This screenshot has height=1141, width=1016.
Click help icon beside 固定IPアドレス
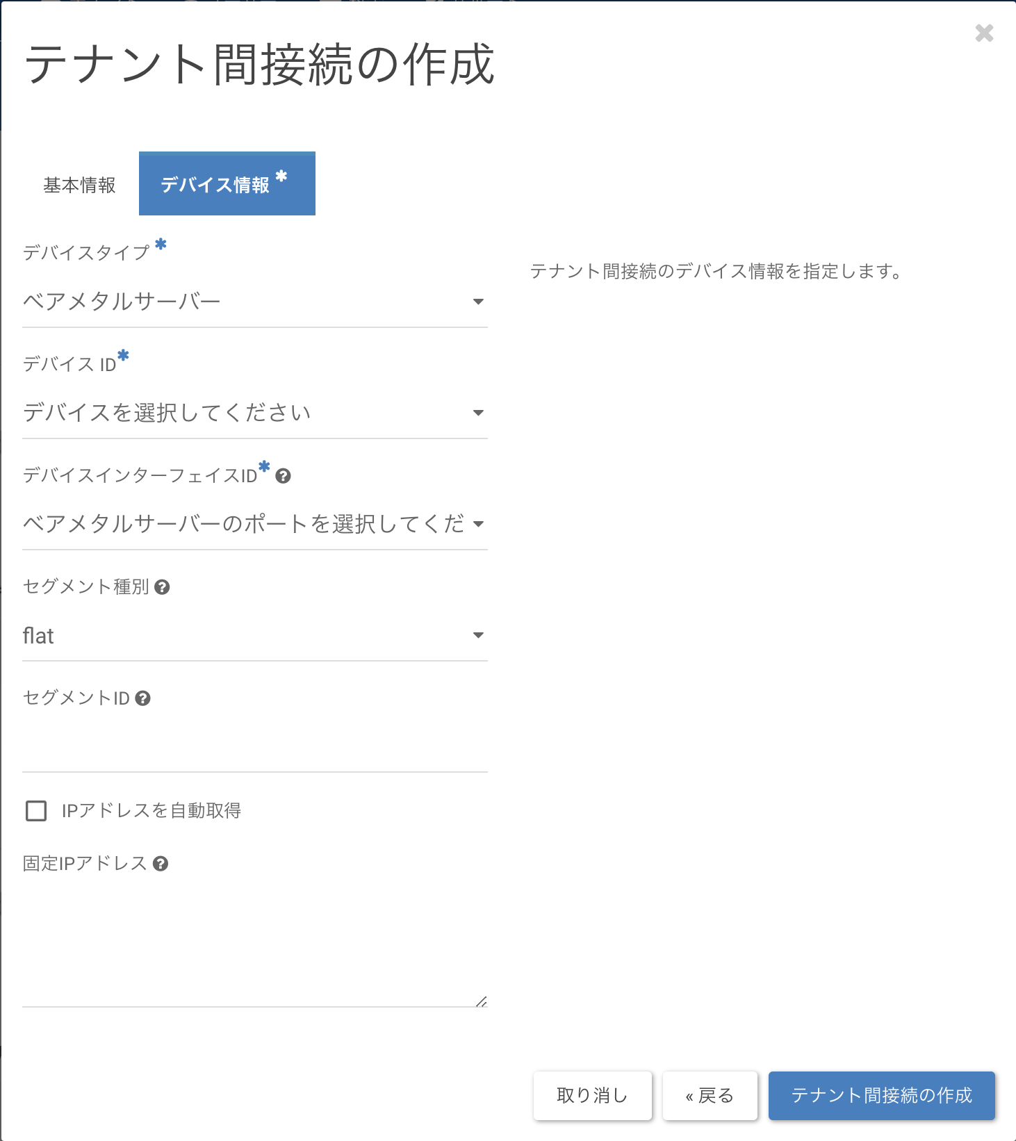[161, 864]
